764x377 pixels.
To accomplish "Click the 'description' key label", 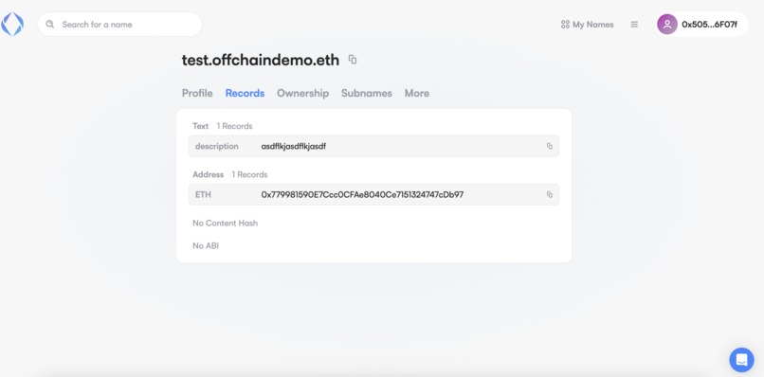I will pyautogui.click(x=217, y=146).
